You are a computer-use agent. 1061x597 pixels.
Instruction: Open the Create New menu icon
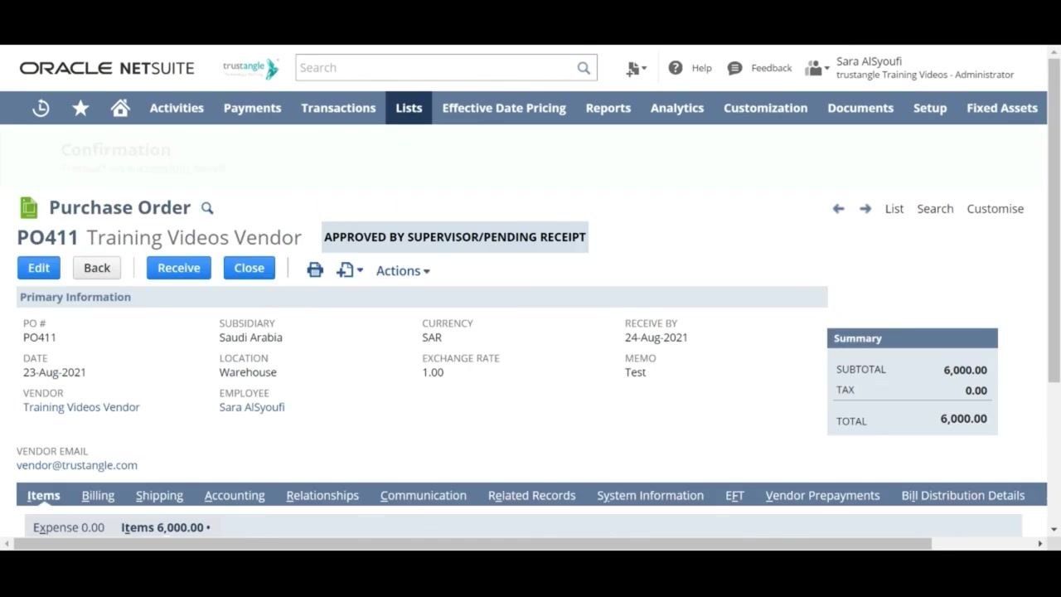636,69
